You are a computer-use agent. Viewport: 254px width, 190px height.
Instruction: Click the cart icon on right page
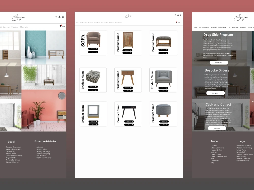click(176, 22)
